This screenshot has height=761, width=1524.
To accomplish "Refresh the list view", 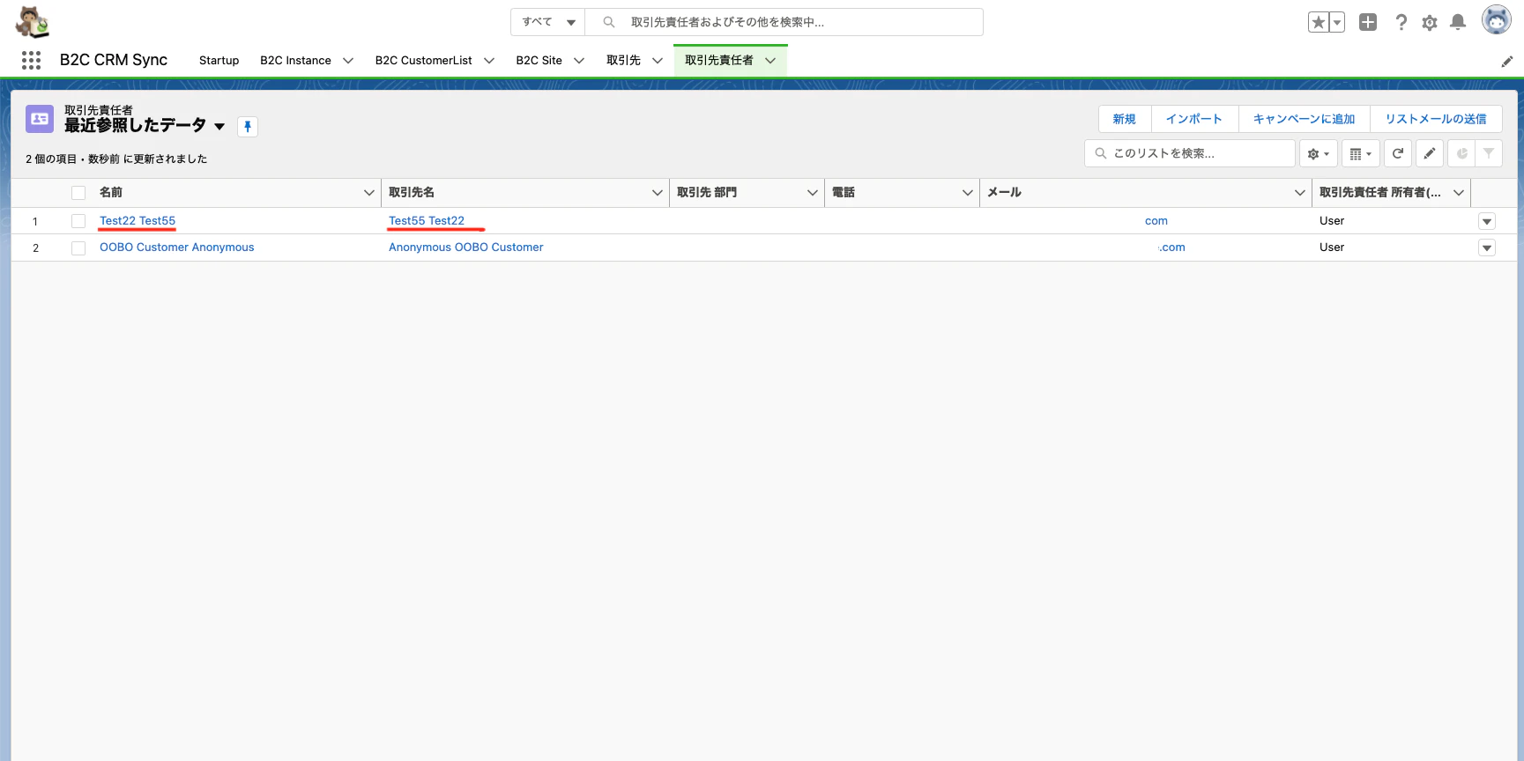I will tap(1398, 153).
